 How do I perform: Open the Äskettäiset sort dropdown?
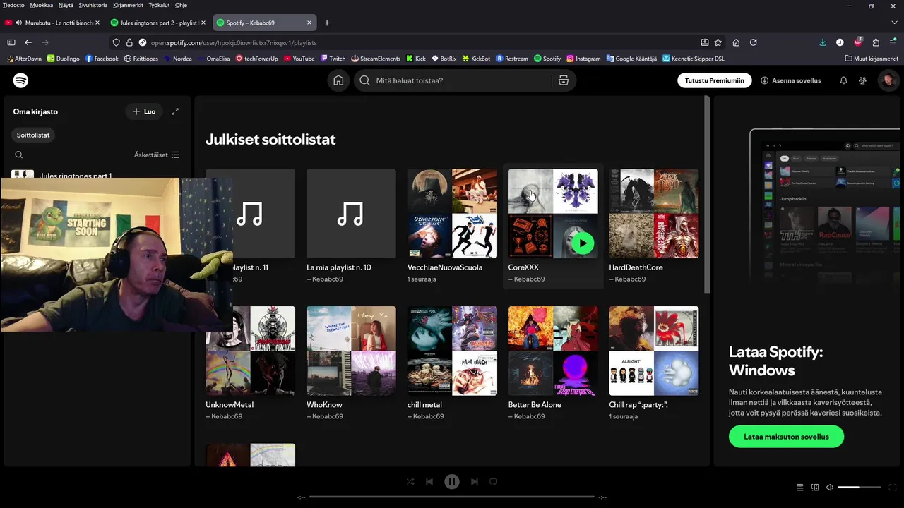(x=157, y=155)
